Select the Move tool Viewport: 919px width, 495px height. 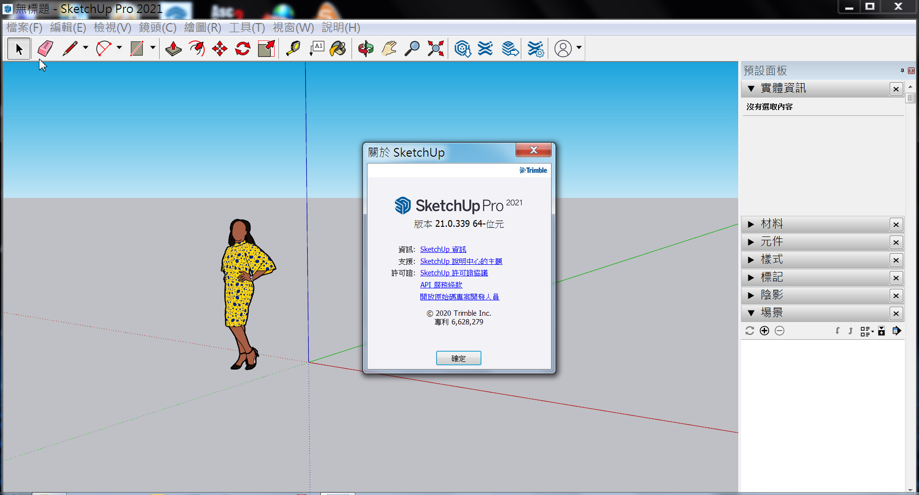click(220, 49)
